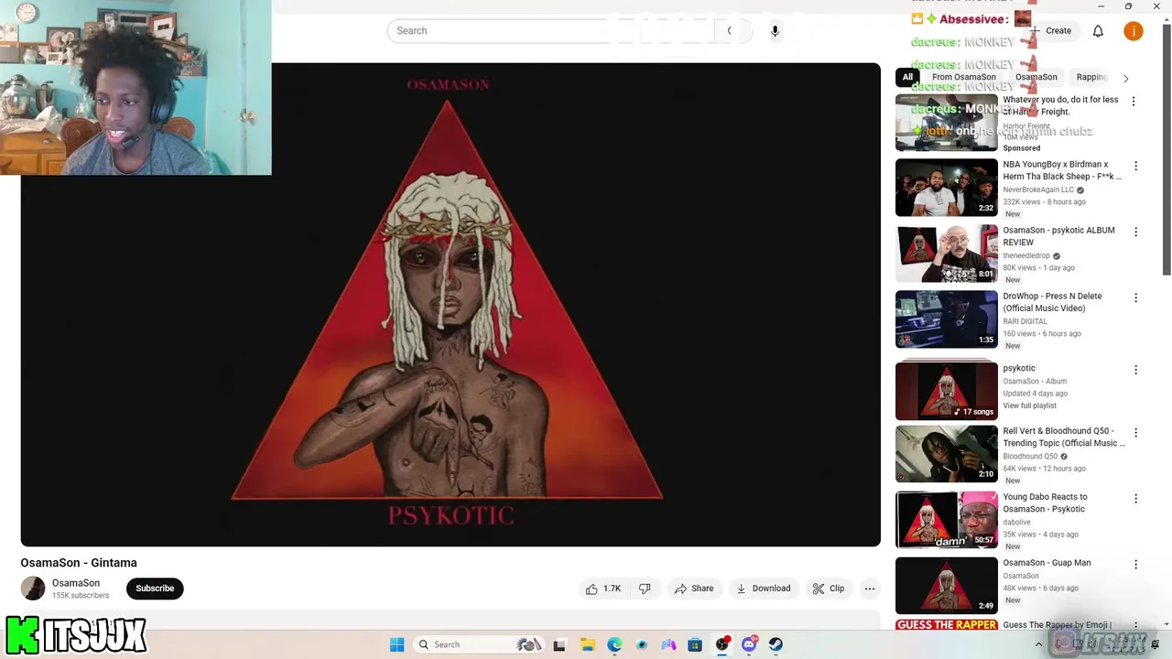Open Microsoft Store from the taskbar
The image size is (1172, 659).
pyautogui.click(x=695, y=644)
